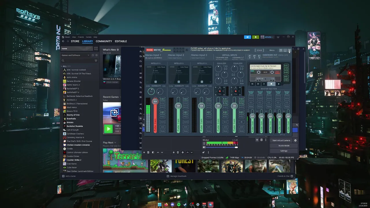Toggle B1 bus on Stereo Input 1
Screen dimensions: 370x208
(162, 112)
